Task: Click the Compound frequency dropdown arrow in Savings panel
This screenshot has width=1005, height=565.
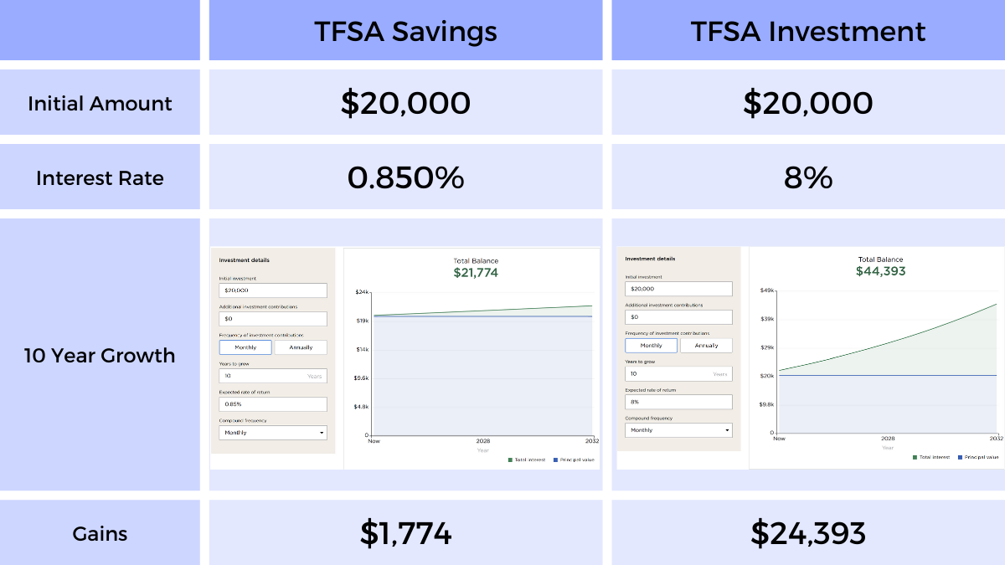Action: coord(321,432)
